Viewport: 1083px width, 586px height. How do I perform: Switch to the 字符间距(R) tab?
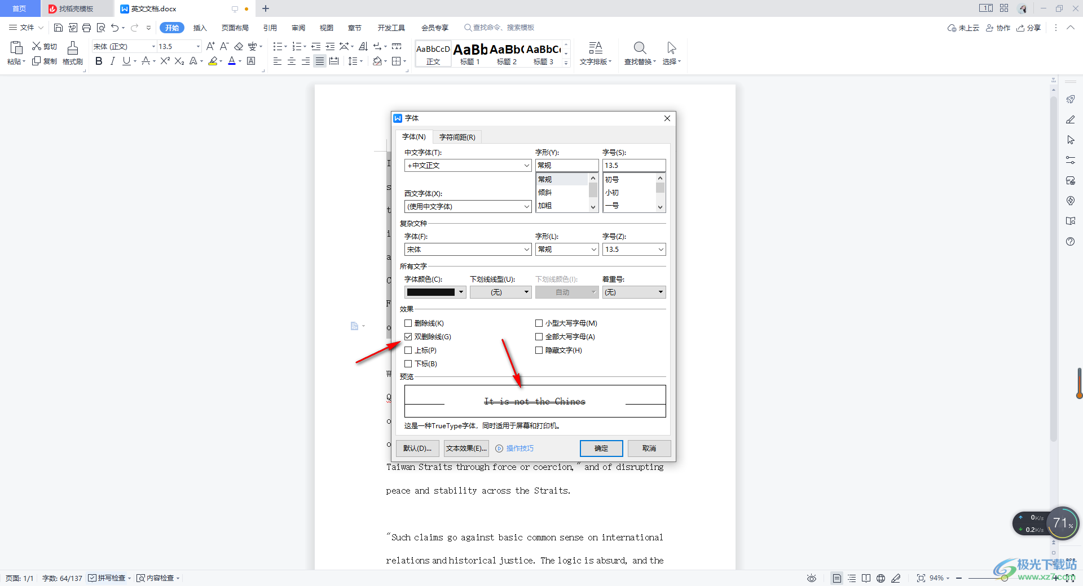coord(457,137)
